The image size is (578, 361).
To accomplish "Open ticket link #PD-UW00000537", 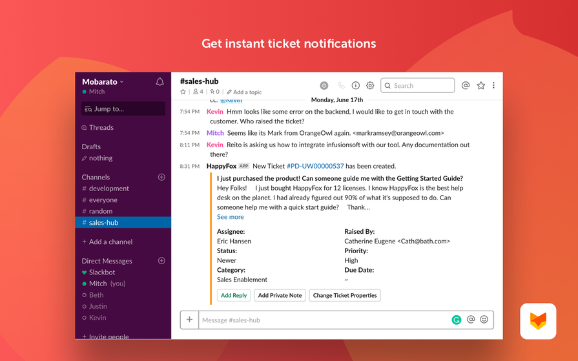I will [315, 167].
